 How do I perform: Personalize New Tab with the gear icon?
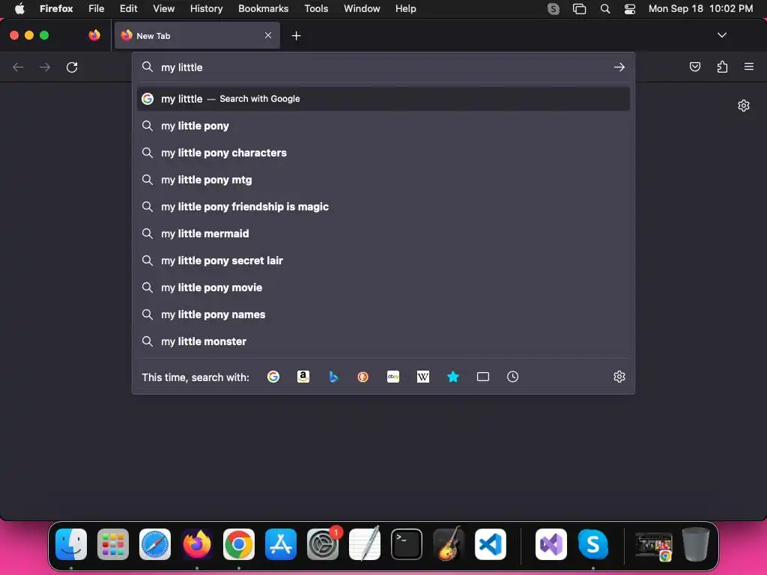click(744, 106)
